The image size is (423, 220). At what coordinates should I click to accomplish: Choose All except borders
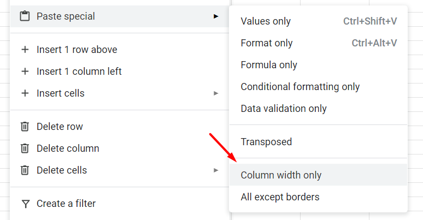(280, 197)
